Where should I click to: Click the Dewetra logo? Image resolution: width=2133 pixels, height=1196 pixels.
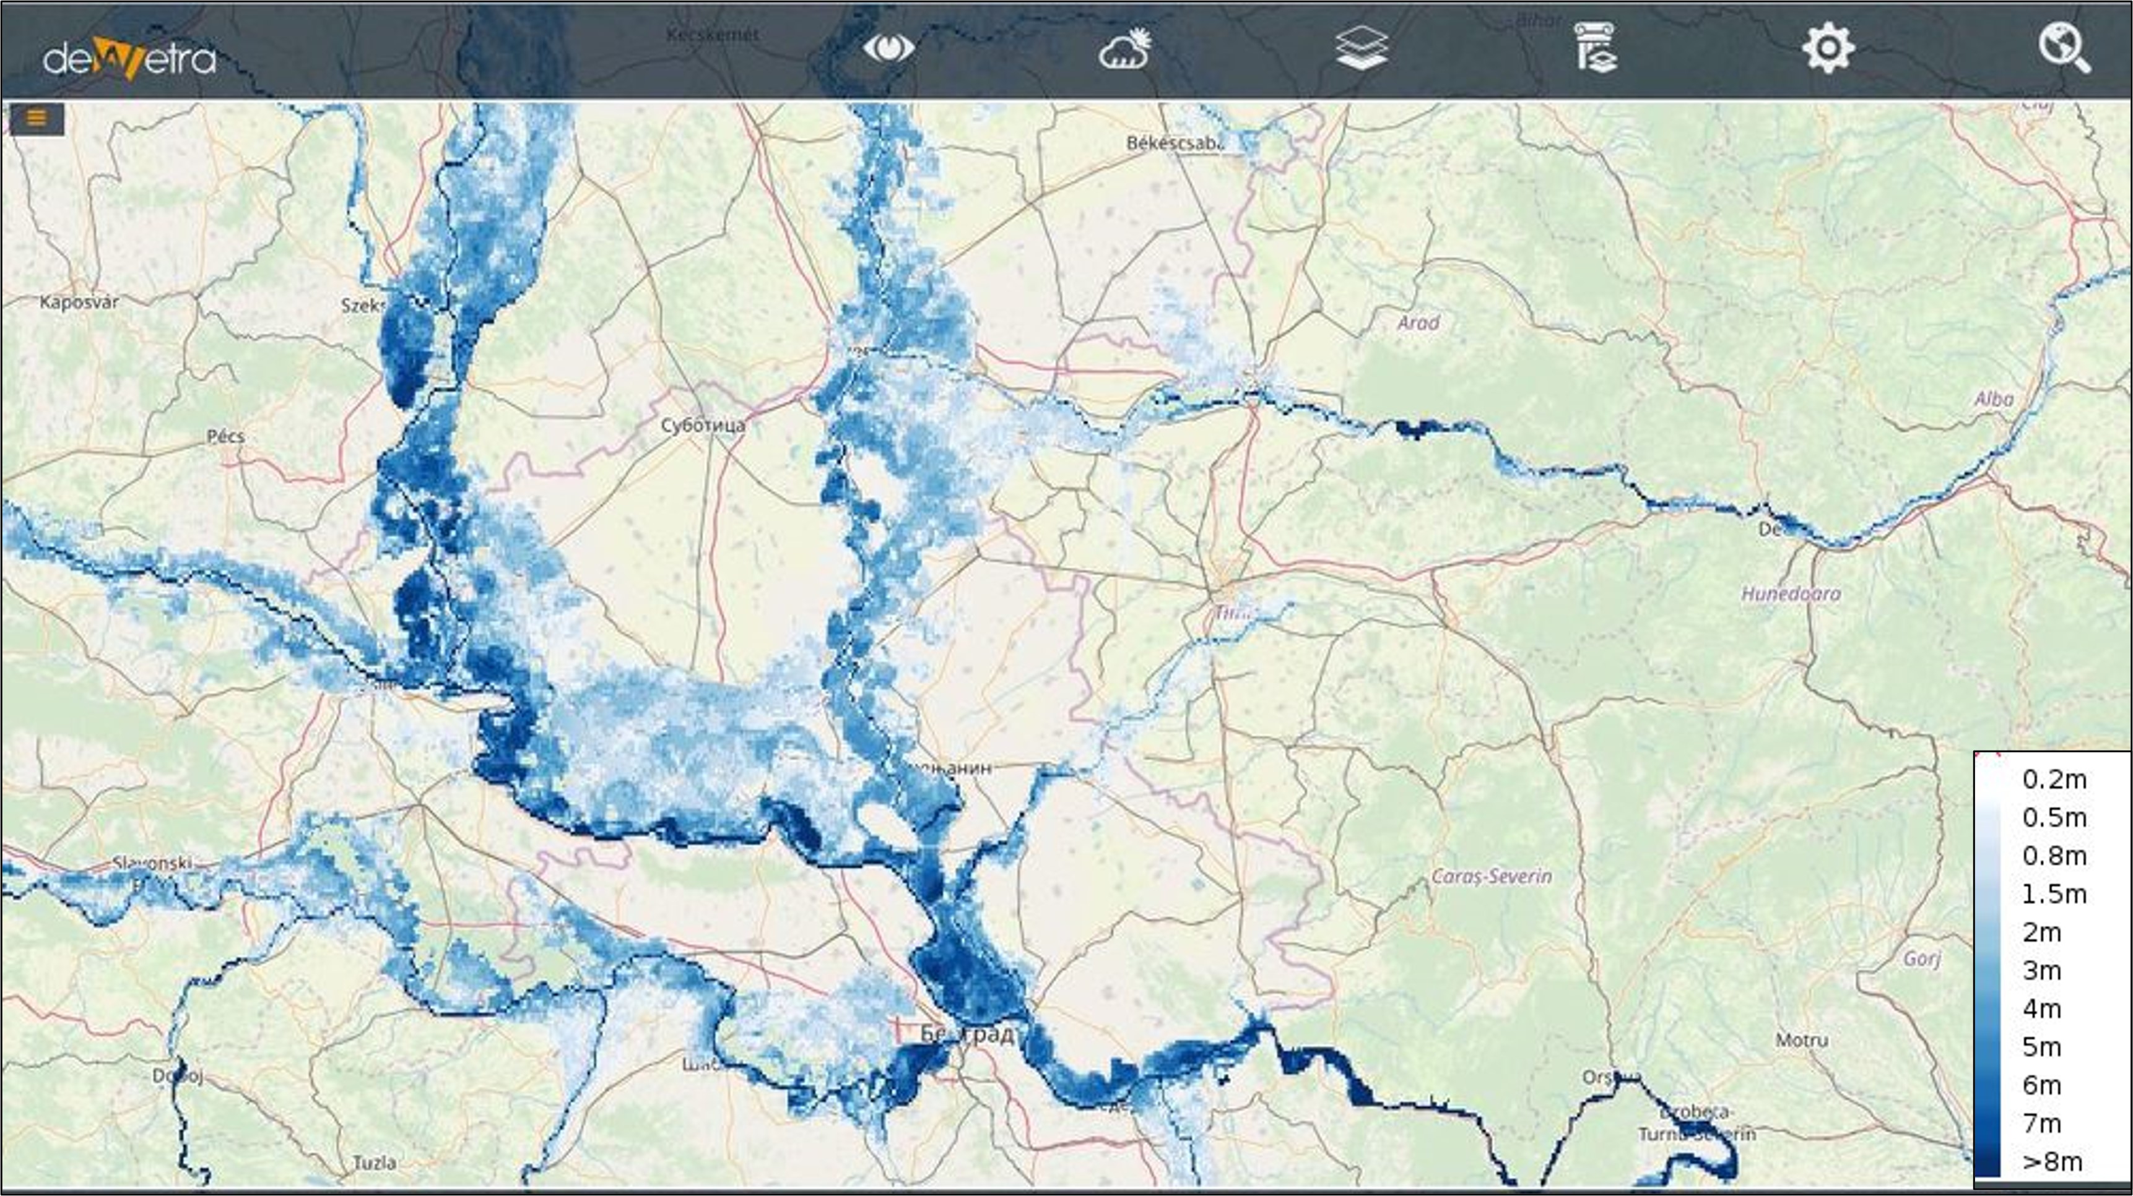130,58
